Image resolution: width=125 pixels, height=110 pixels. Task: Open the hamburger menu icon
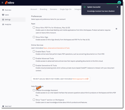2,3
